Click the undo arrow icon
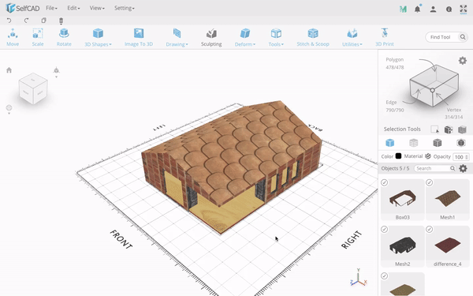 tap(9, 21)
